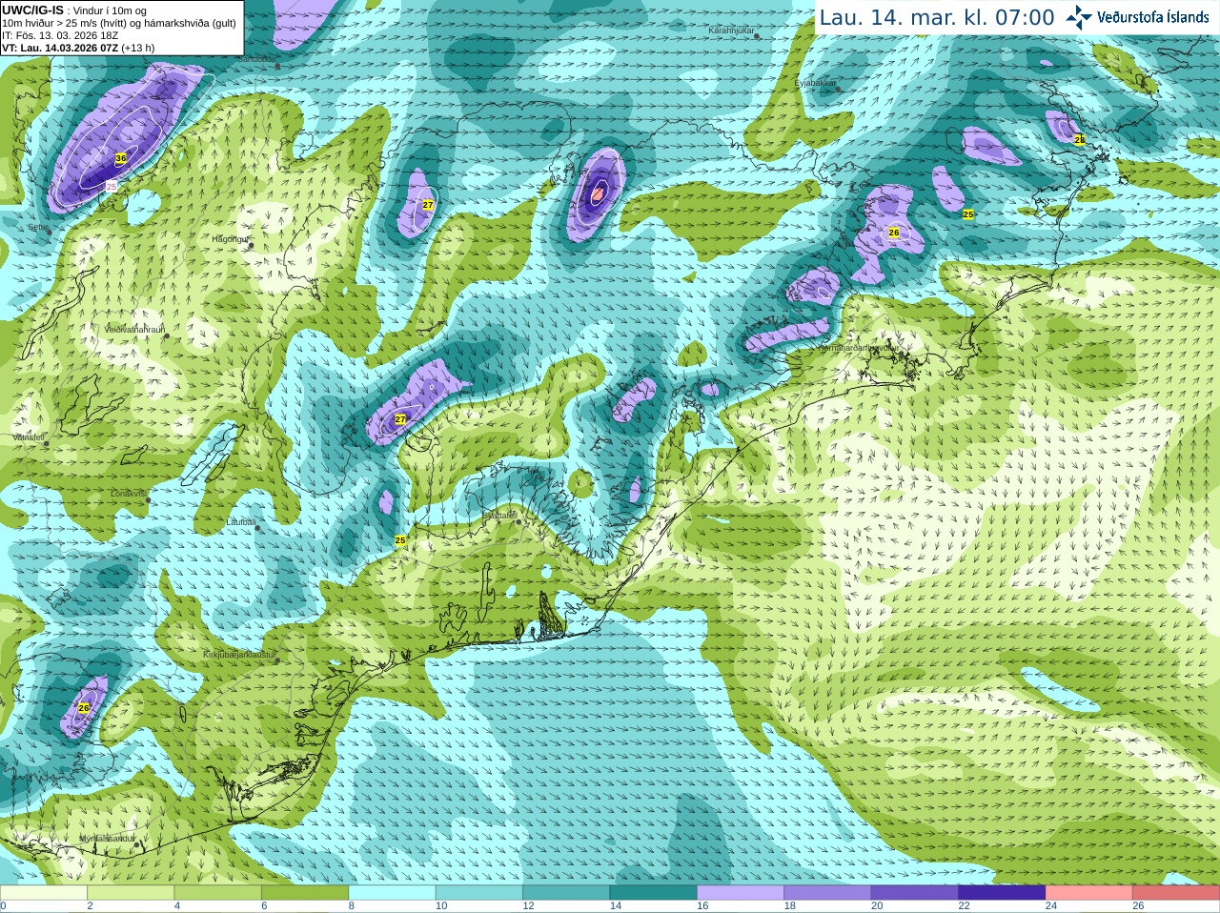
Task: Click the legend scale number 0
Action: pos(3,906)
